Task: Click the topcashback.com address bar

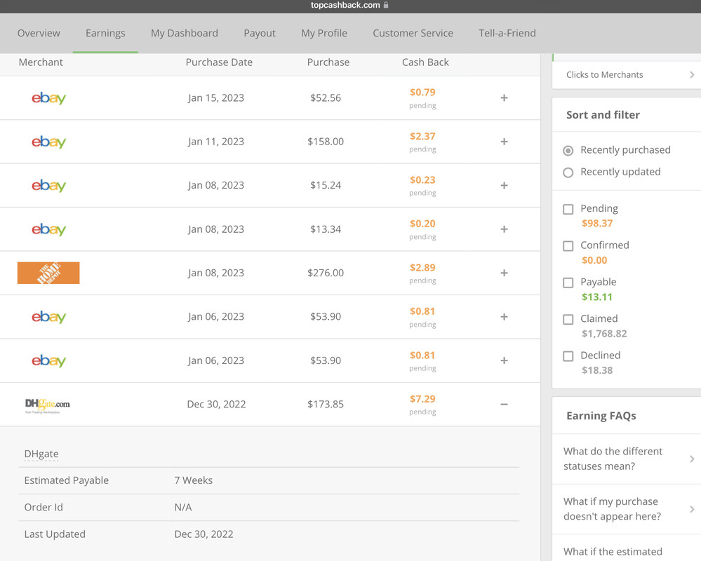Action: 349,6
